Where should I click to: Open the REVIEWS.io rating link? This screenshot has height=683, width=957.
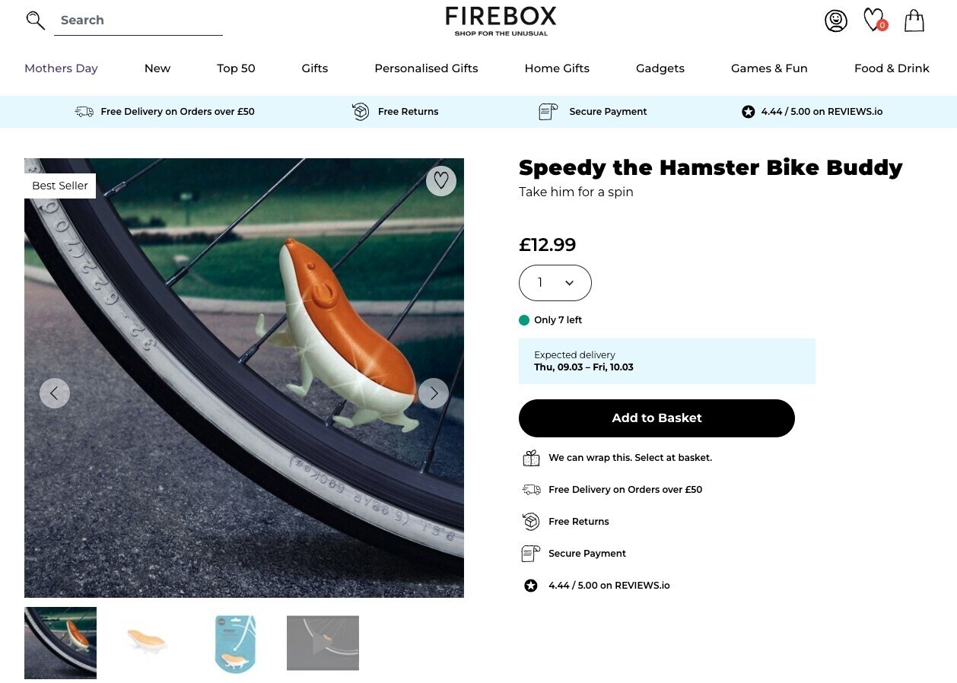609,585
